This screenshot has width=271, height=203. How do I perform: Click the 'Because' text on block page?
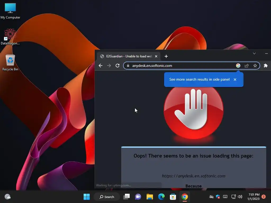pos(193,186)
